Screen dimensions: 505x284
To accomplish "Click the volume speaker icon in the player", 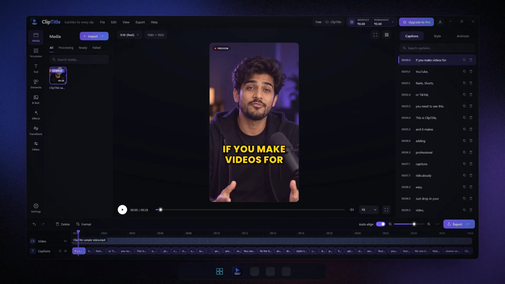I will point(352,210).
